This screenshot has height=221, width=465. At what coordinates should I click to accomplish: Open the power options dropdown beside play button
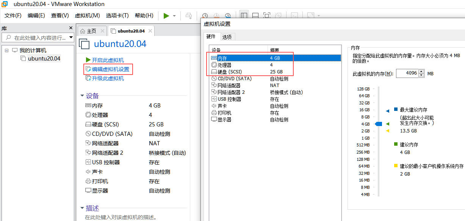pos(174,16)
